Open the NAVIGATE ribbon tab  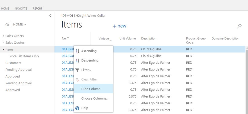coord(21,8)
